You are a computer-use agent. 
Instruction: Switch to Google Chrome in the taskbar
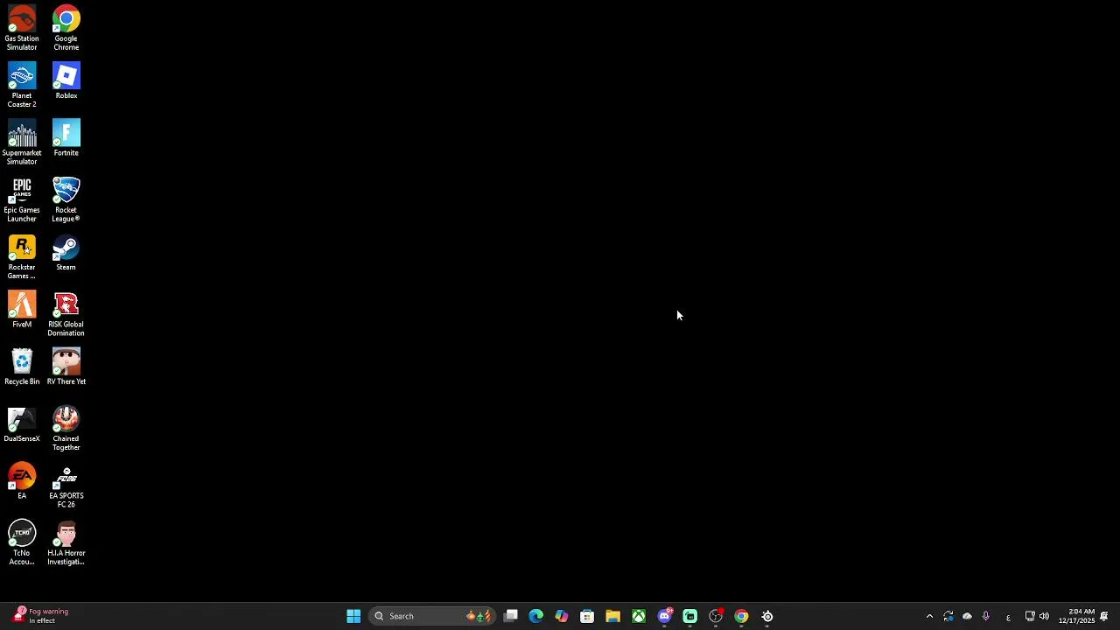(741, 616)
